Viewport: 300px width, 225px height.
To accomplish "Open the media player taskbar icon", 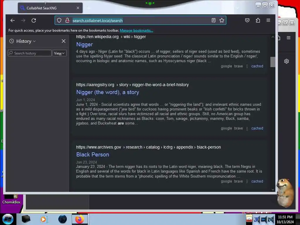I will (43, 219).
